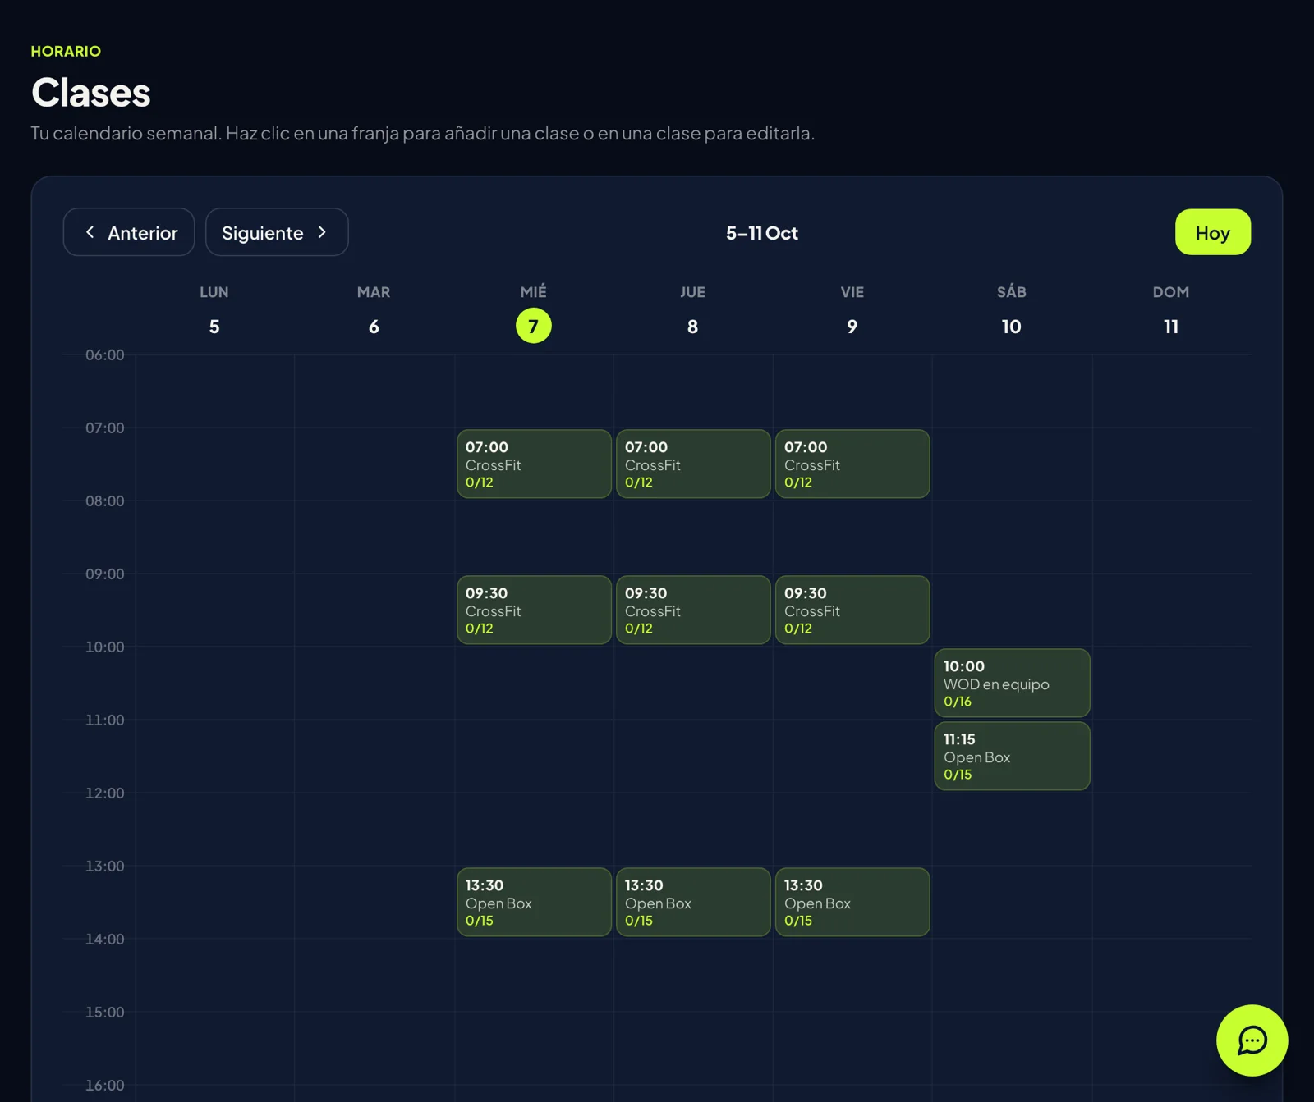Click the 06:00 time label
This screenshot has height=1102, width=1314.
[x=105, y=354]
